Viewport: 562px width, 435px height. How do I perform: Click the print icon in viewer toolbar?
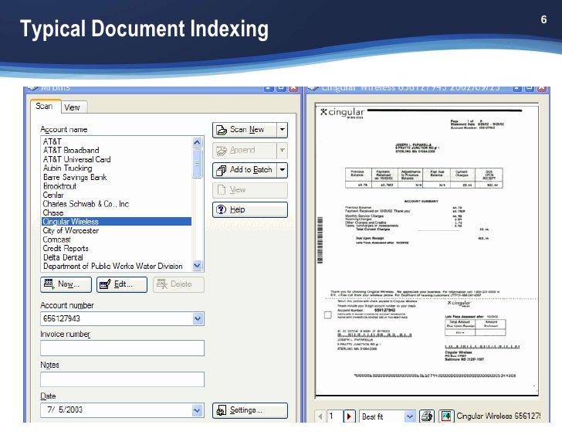tap(426, 416)
